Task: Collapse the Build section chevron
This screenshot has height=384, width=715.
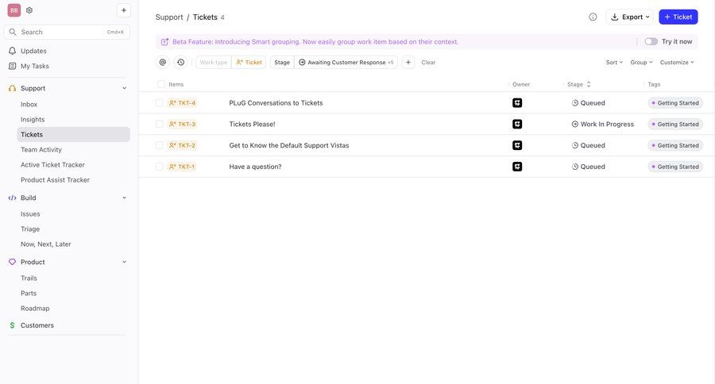Action: 124,198
